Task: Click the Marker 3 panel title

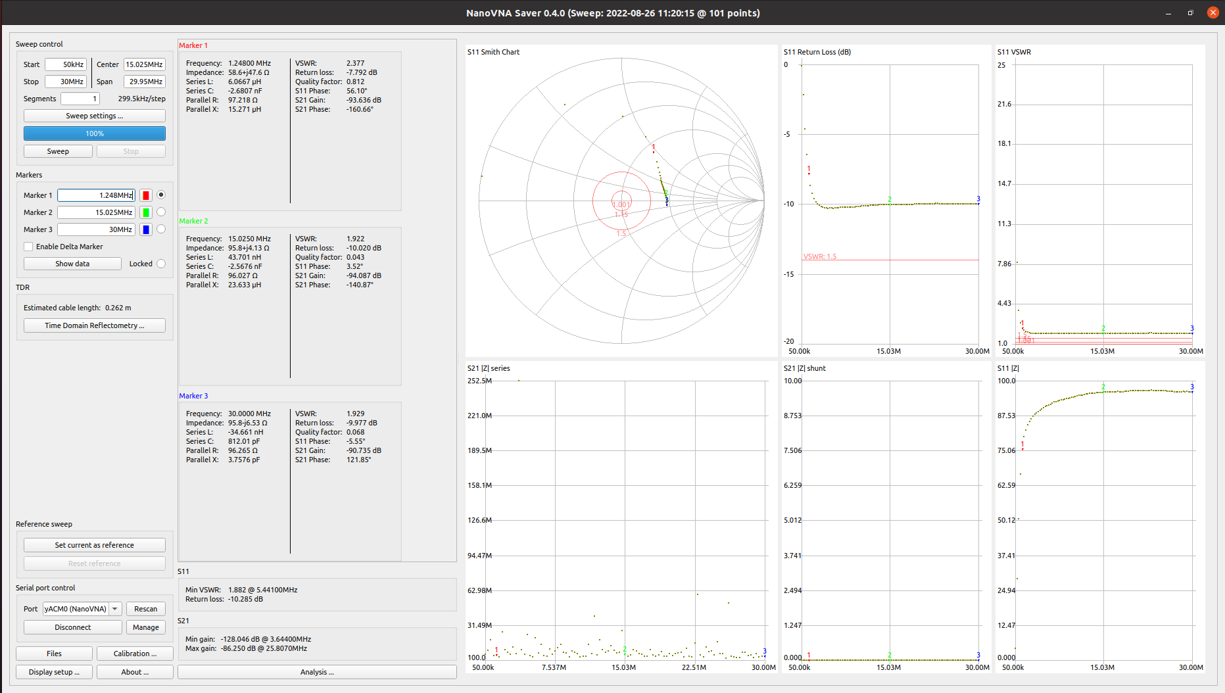Action: click(x=193, y=396)
